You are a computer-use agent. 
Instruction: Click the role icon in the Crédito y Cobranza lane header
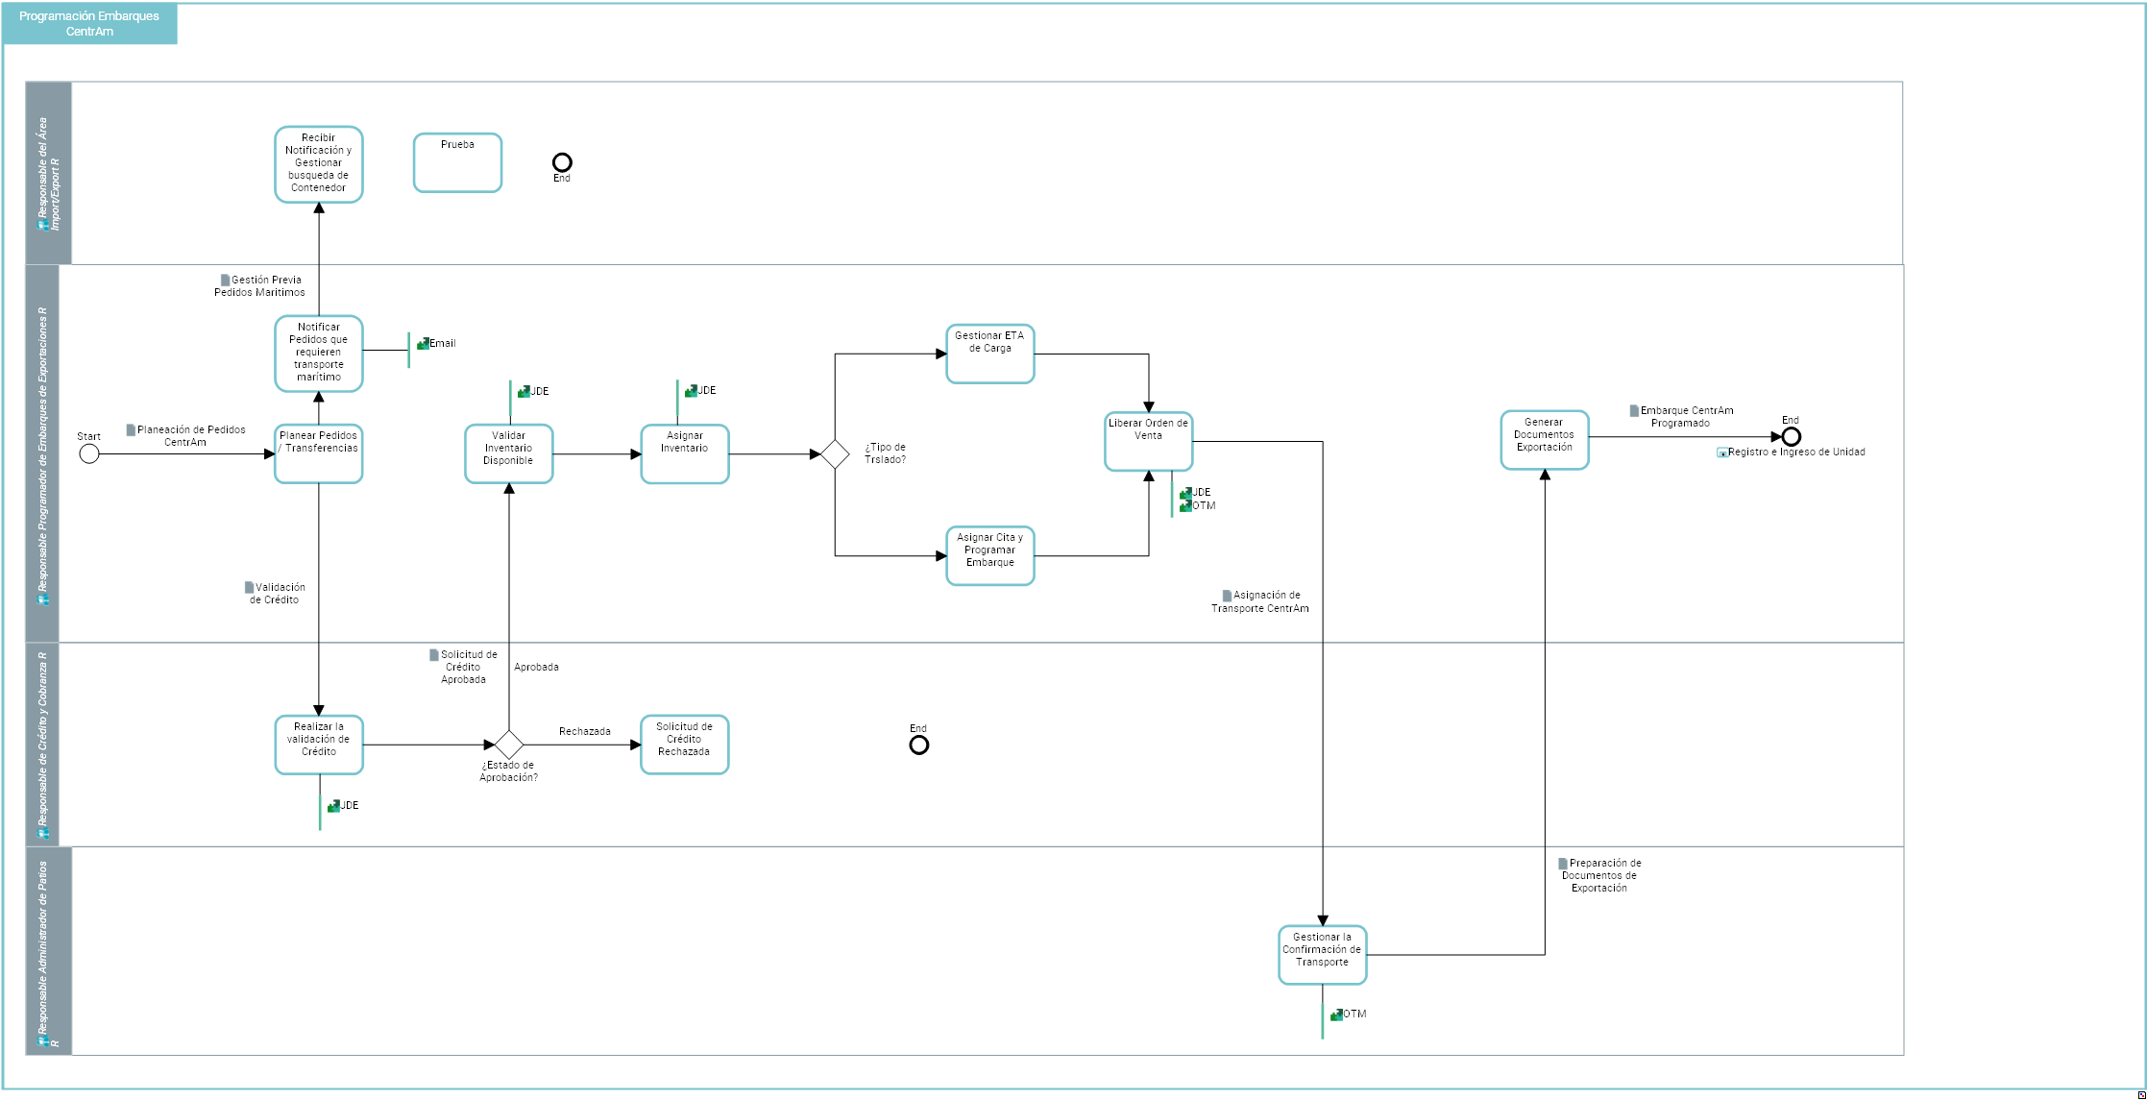point(42,834)
